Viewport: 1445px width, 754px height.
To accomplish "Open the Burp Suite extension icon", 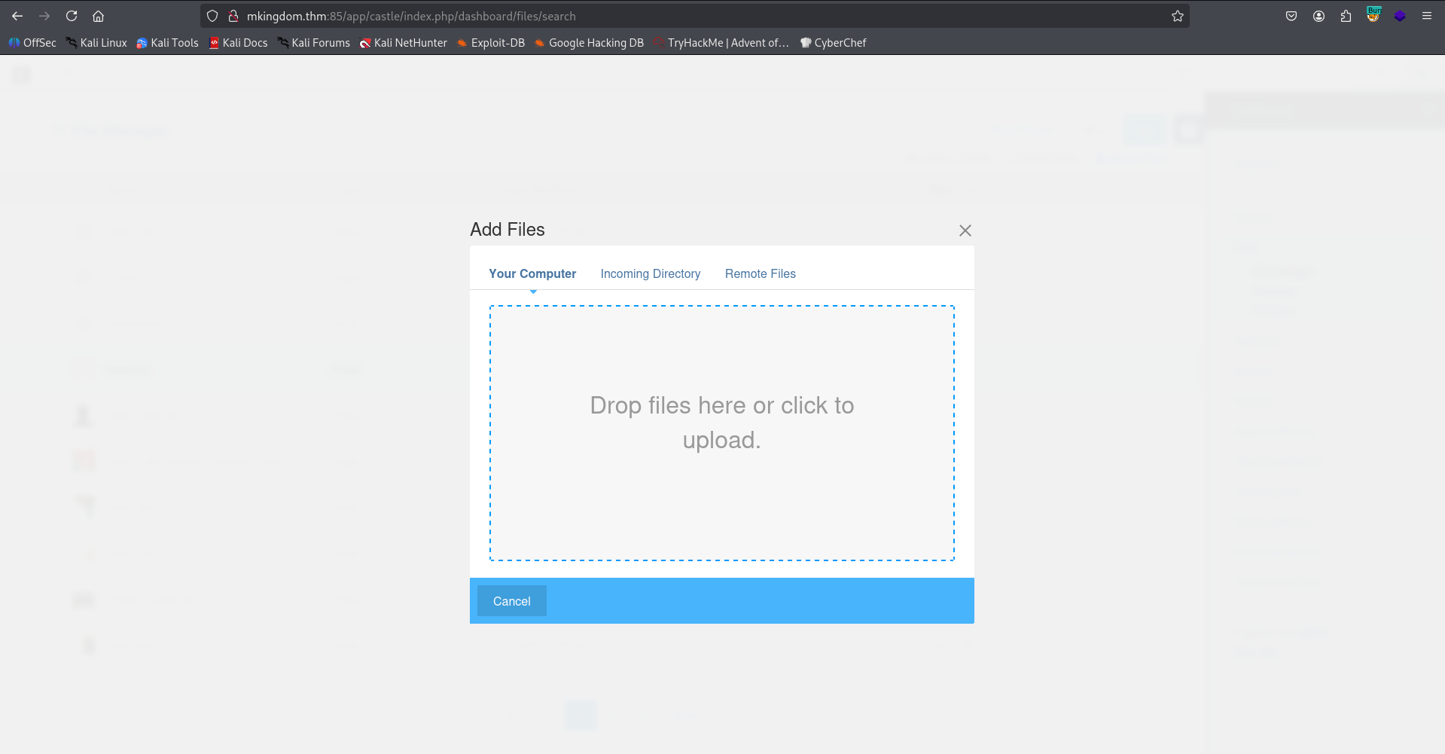I will click(1373, 15).
